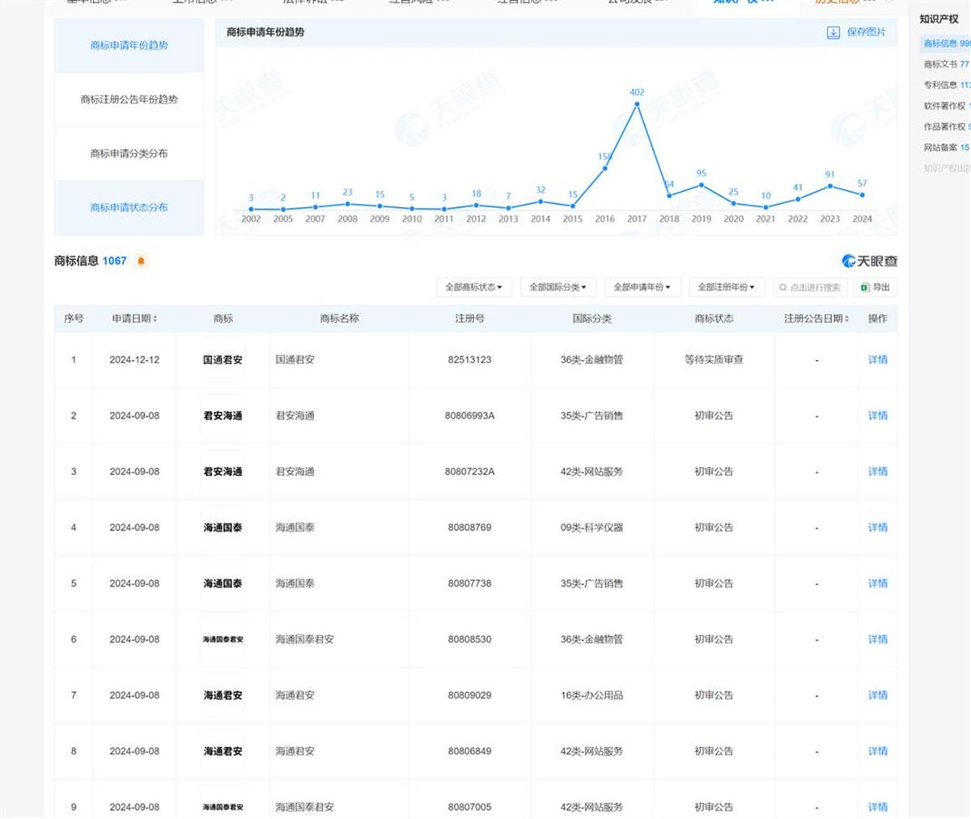Image resolution: width=971 pixels, height=819 pixels.
Task: Expand the 全部国际分类 filter
Action: coord(558,287)
